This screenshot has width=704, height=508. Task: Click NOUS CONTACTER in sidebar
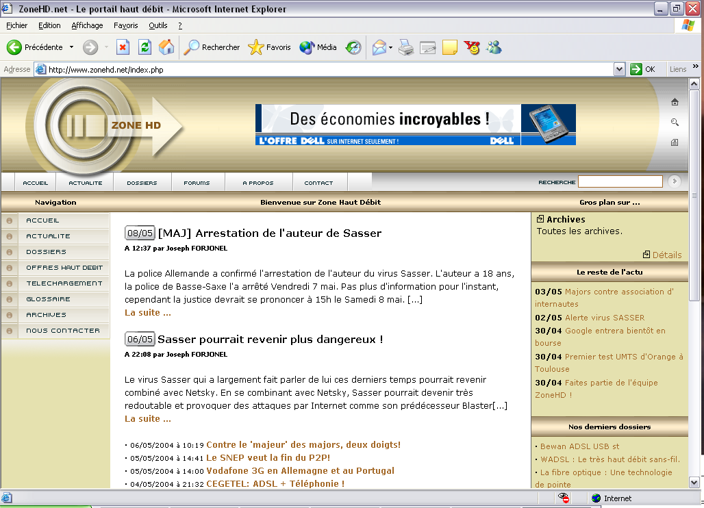[63, 330]
